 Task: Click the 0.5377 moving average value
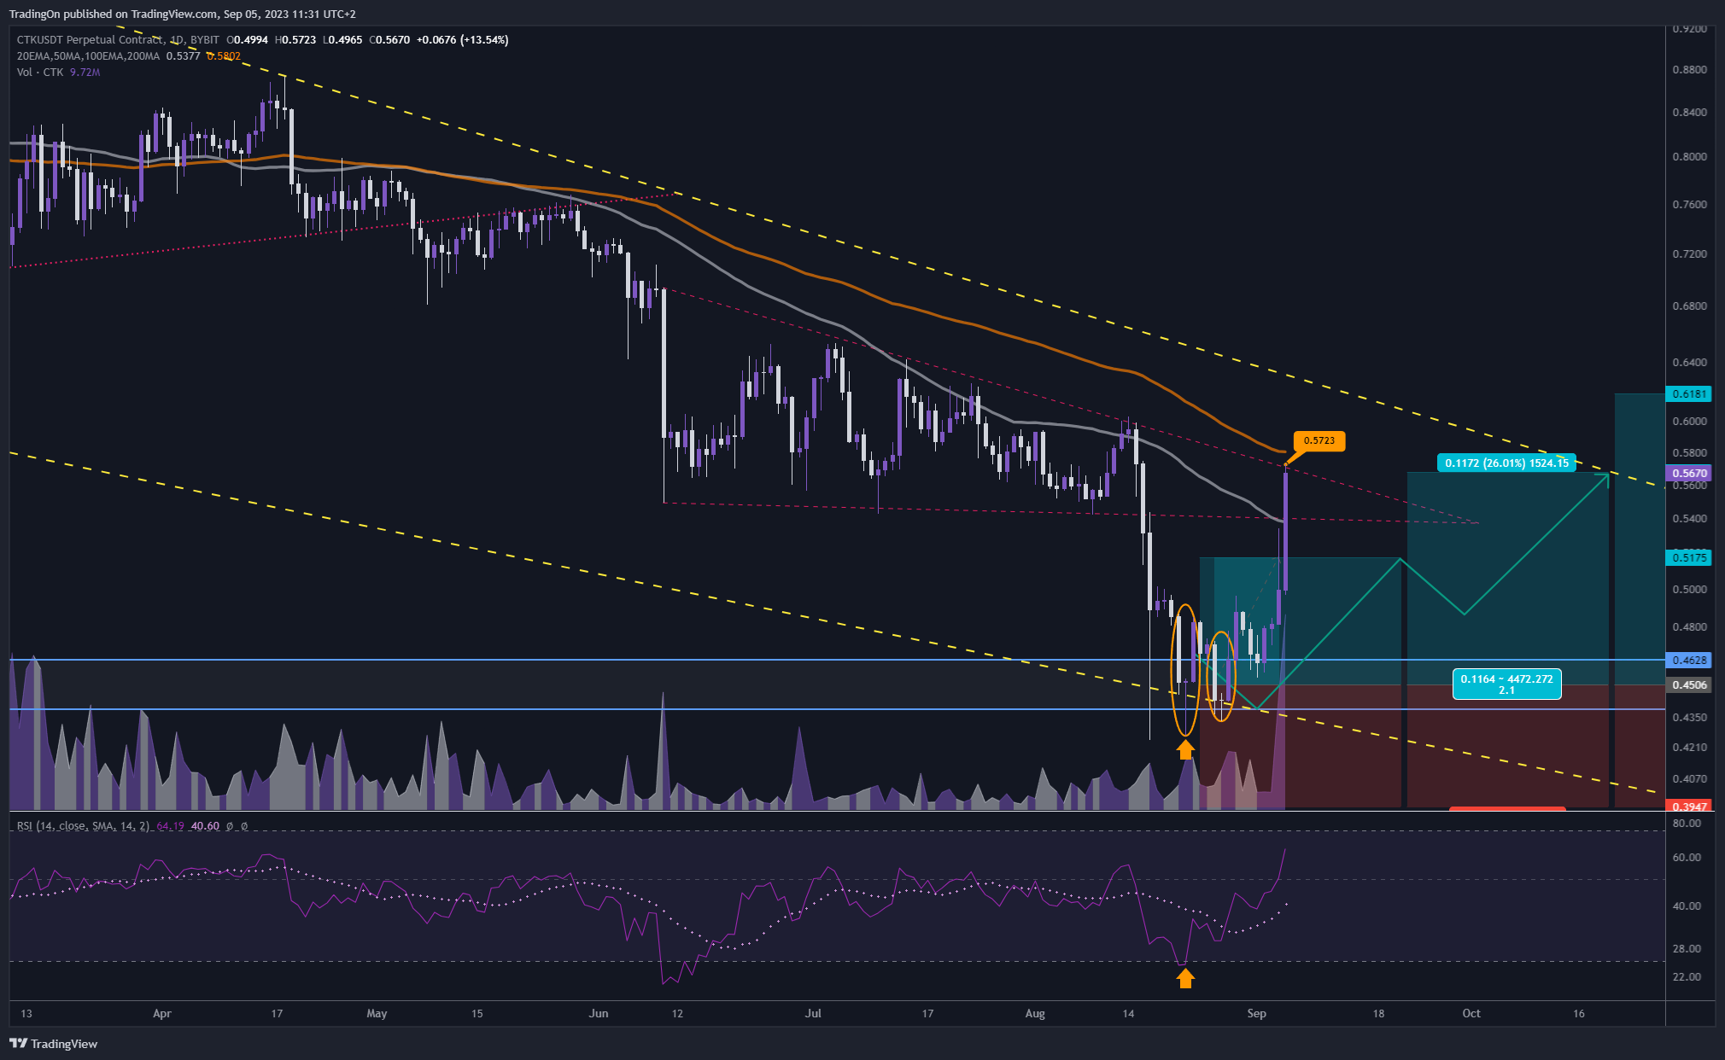[x=183, y=56]
